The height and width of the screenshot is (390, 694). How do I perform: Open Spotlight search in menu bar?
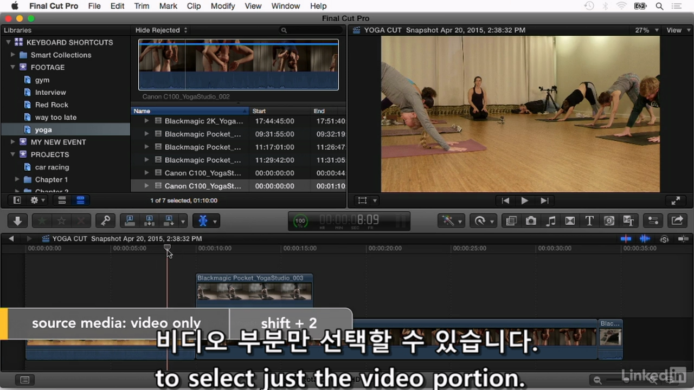tap(659, 6)
